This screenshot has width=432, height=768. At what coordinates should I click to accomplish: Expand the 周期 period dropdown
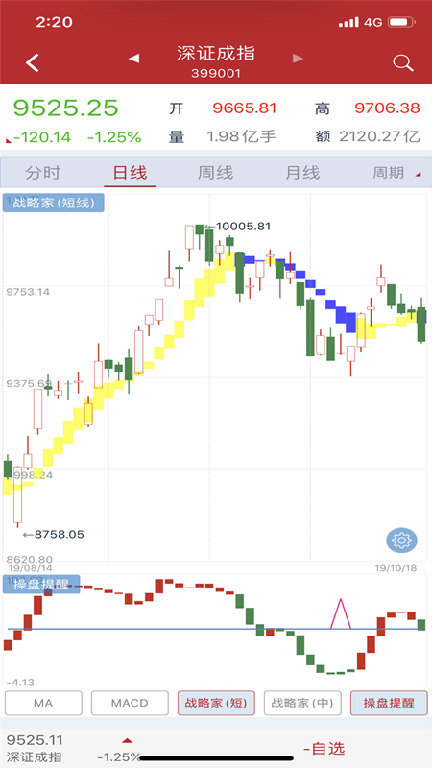click(396, 173)
